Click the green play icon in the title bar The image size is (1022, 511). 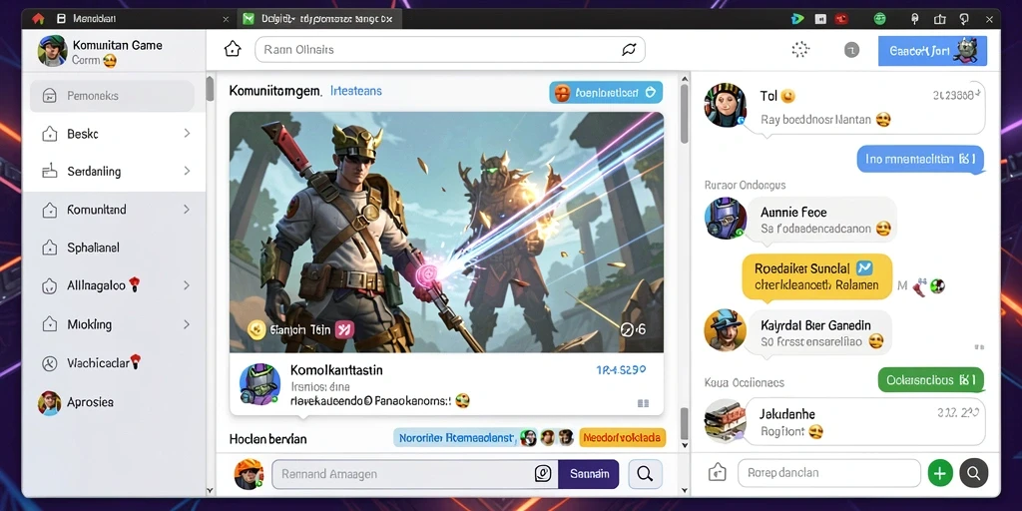pyautogui.click(x=797, y=19)
